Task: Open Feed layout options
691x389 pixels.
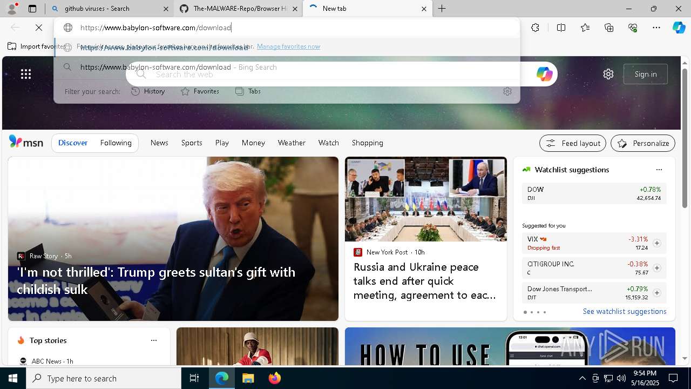Action: click(x=573, y=143)
